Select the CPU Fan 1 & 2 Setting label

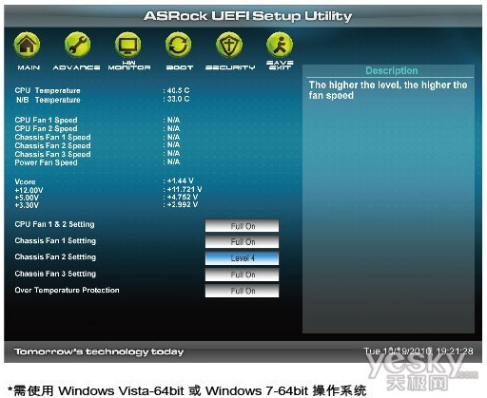[54, 224]
